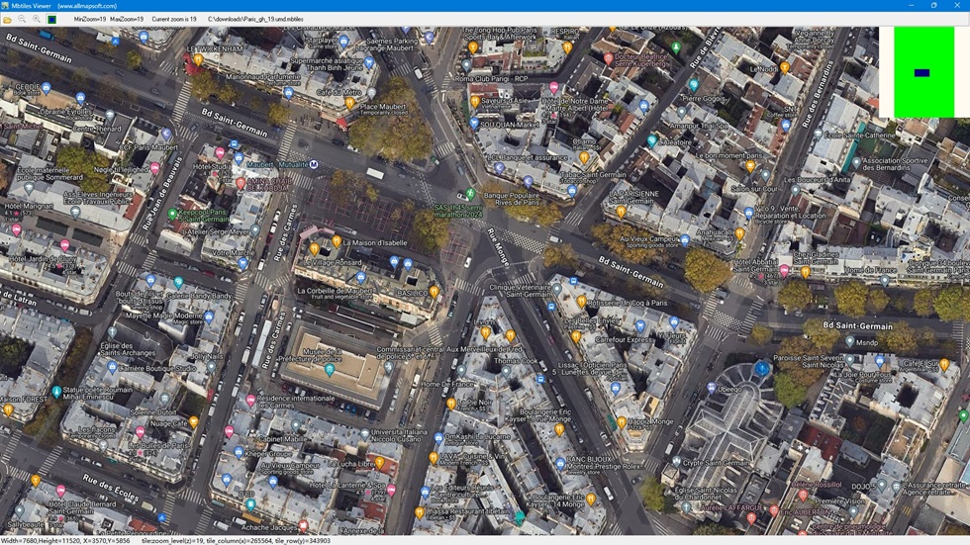Viewport: 970px width, 545px height.
Task: Select the Place Maubert orange pin
Action: (349, 103)
